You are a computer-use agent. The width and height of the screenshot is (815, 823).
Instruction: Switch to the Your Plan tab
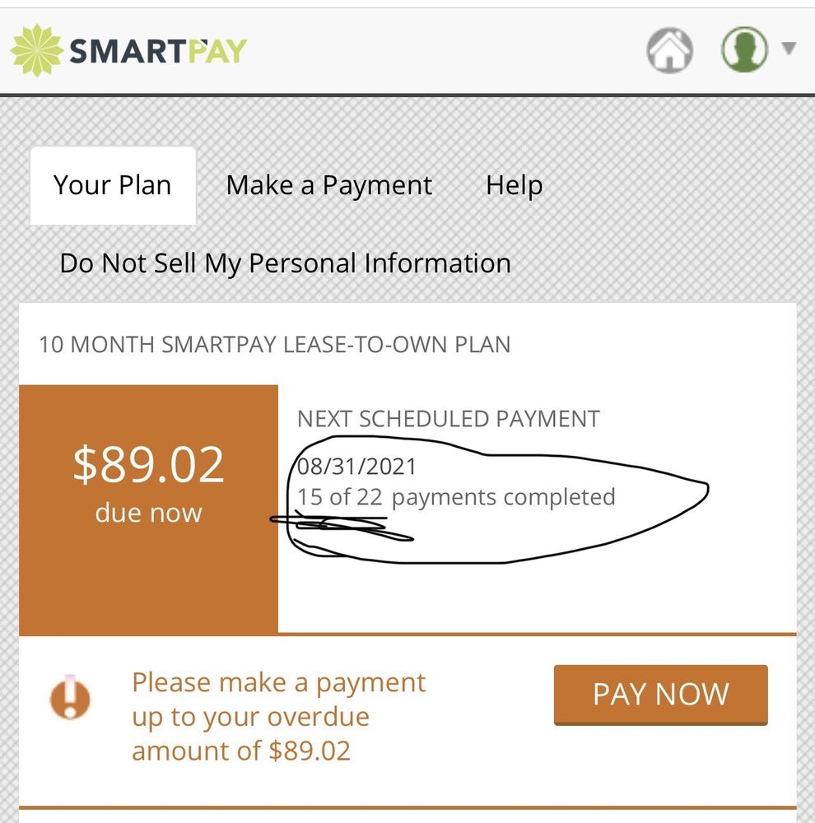click(113, 185)
